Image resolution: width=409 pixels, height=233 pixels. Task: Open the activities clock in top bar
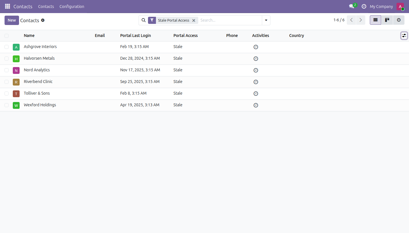364,6
